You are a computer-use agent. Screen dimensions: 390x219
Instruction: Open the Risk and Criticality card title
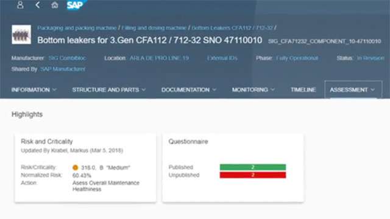click(47, 142)
